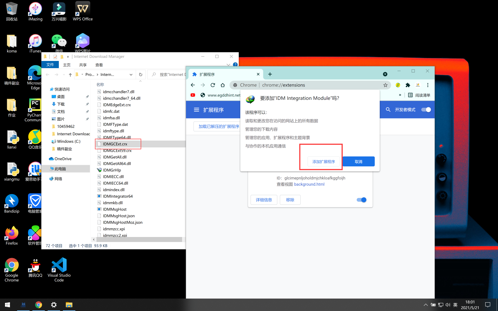498x311 pixels.
Task: Close the 扩展程序 Chrome tab
Action: [258, 74]
